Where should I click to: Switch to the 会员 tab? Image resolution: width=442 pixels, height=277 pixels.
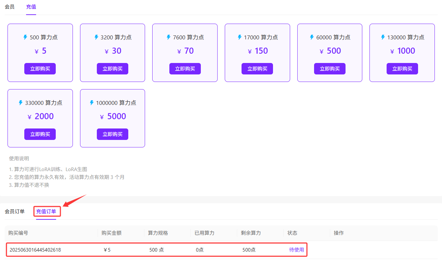[10, 7]
